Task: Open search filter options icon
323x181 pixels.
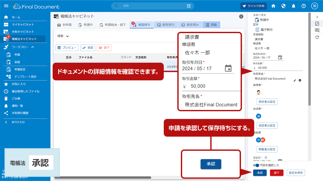Action: click(189, 6)
